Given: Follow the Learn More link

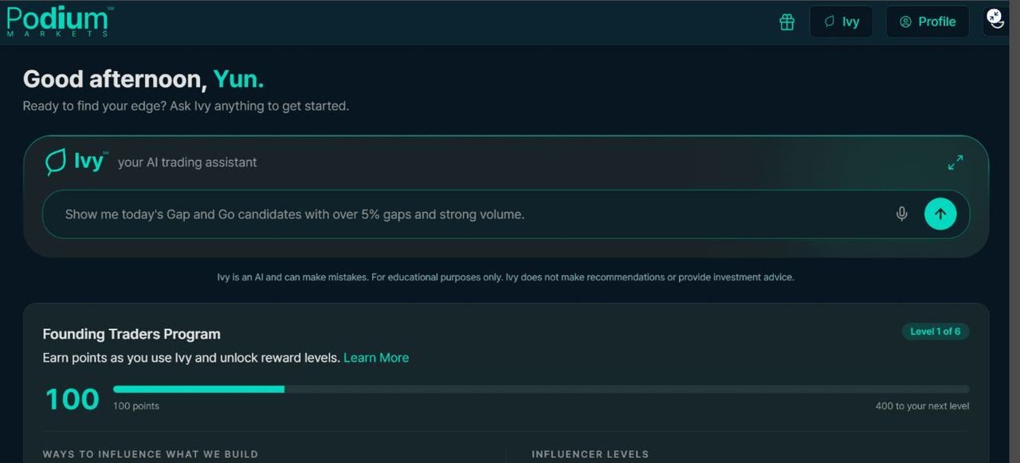Looking at the screenshot, I should click(x=376, y=358).
